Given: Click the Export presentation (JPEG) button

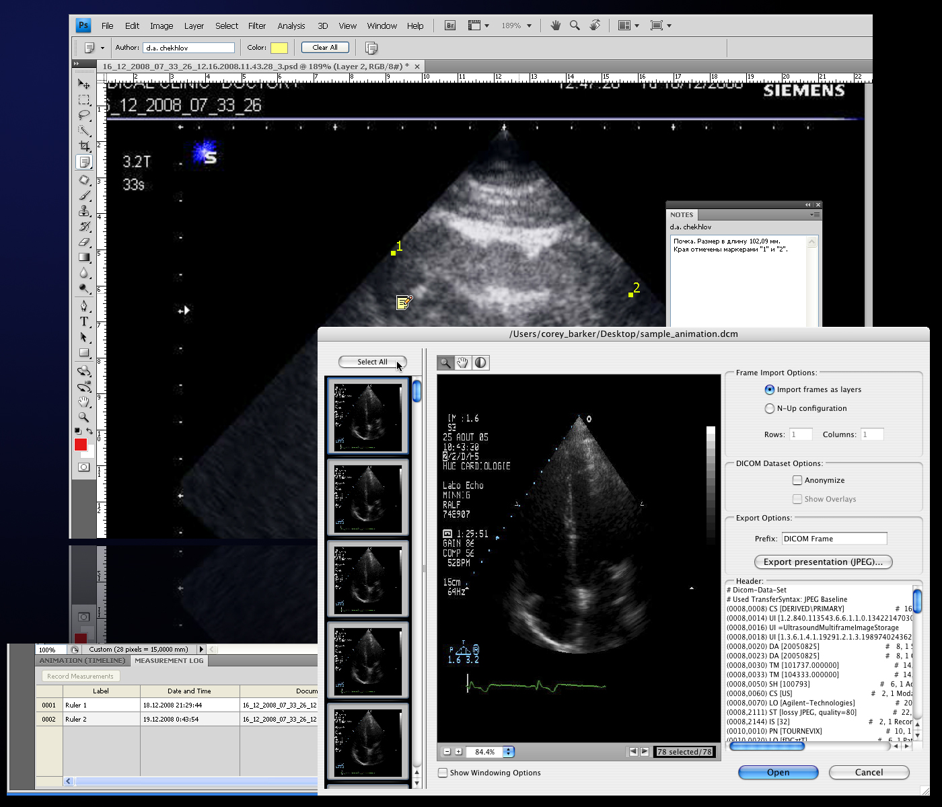Looking at the screenshot, I should click(x=823, y=562).
